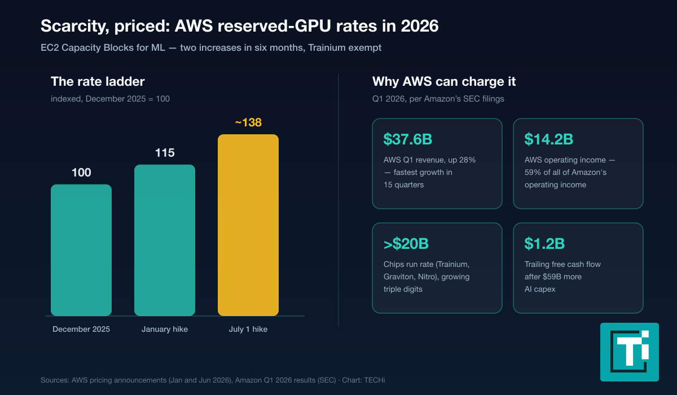Viewport: 677px width, 395px height.
Task: Click the teal December 2025 bar
Action: point(81,250)
